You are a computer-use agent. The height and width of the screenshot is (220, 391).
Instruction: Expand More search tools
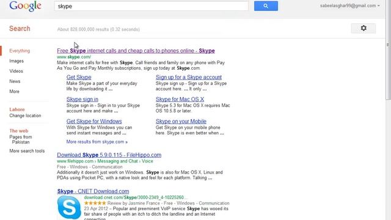click(27, 151)
